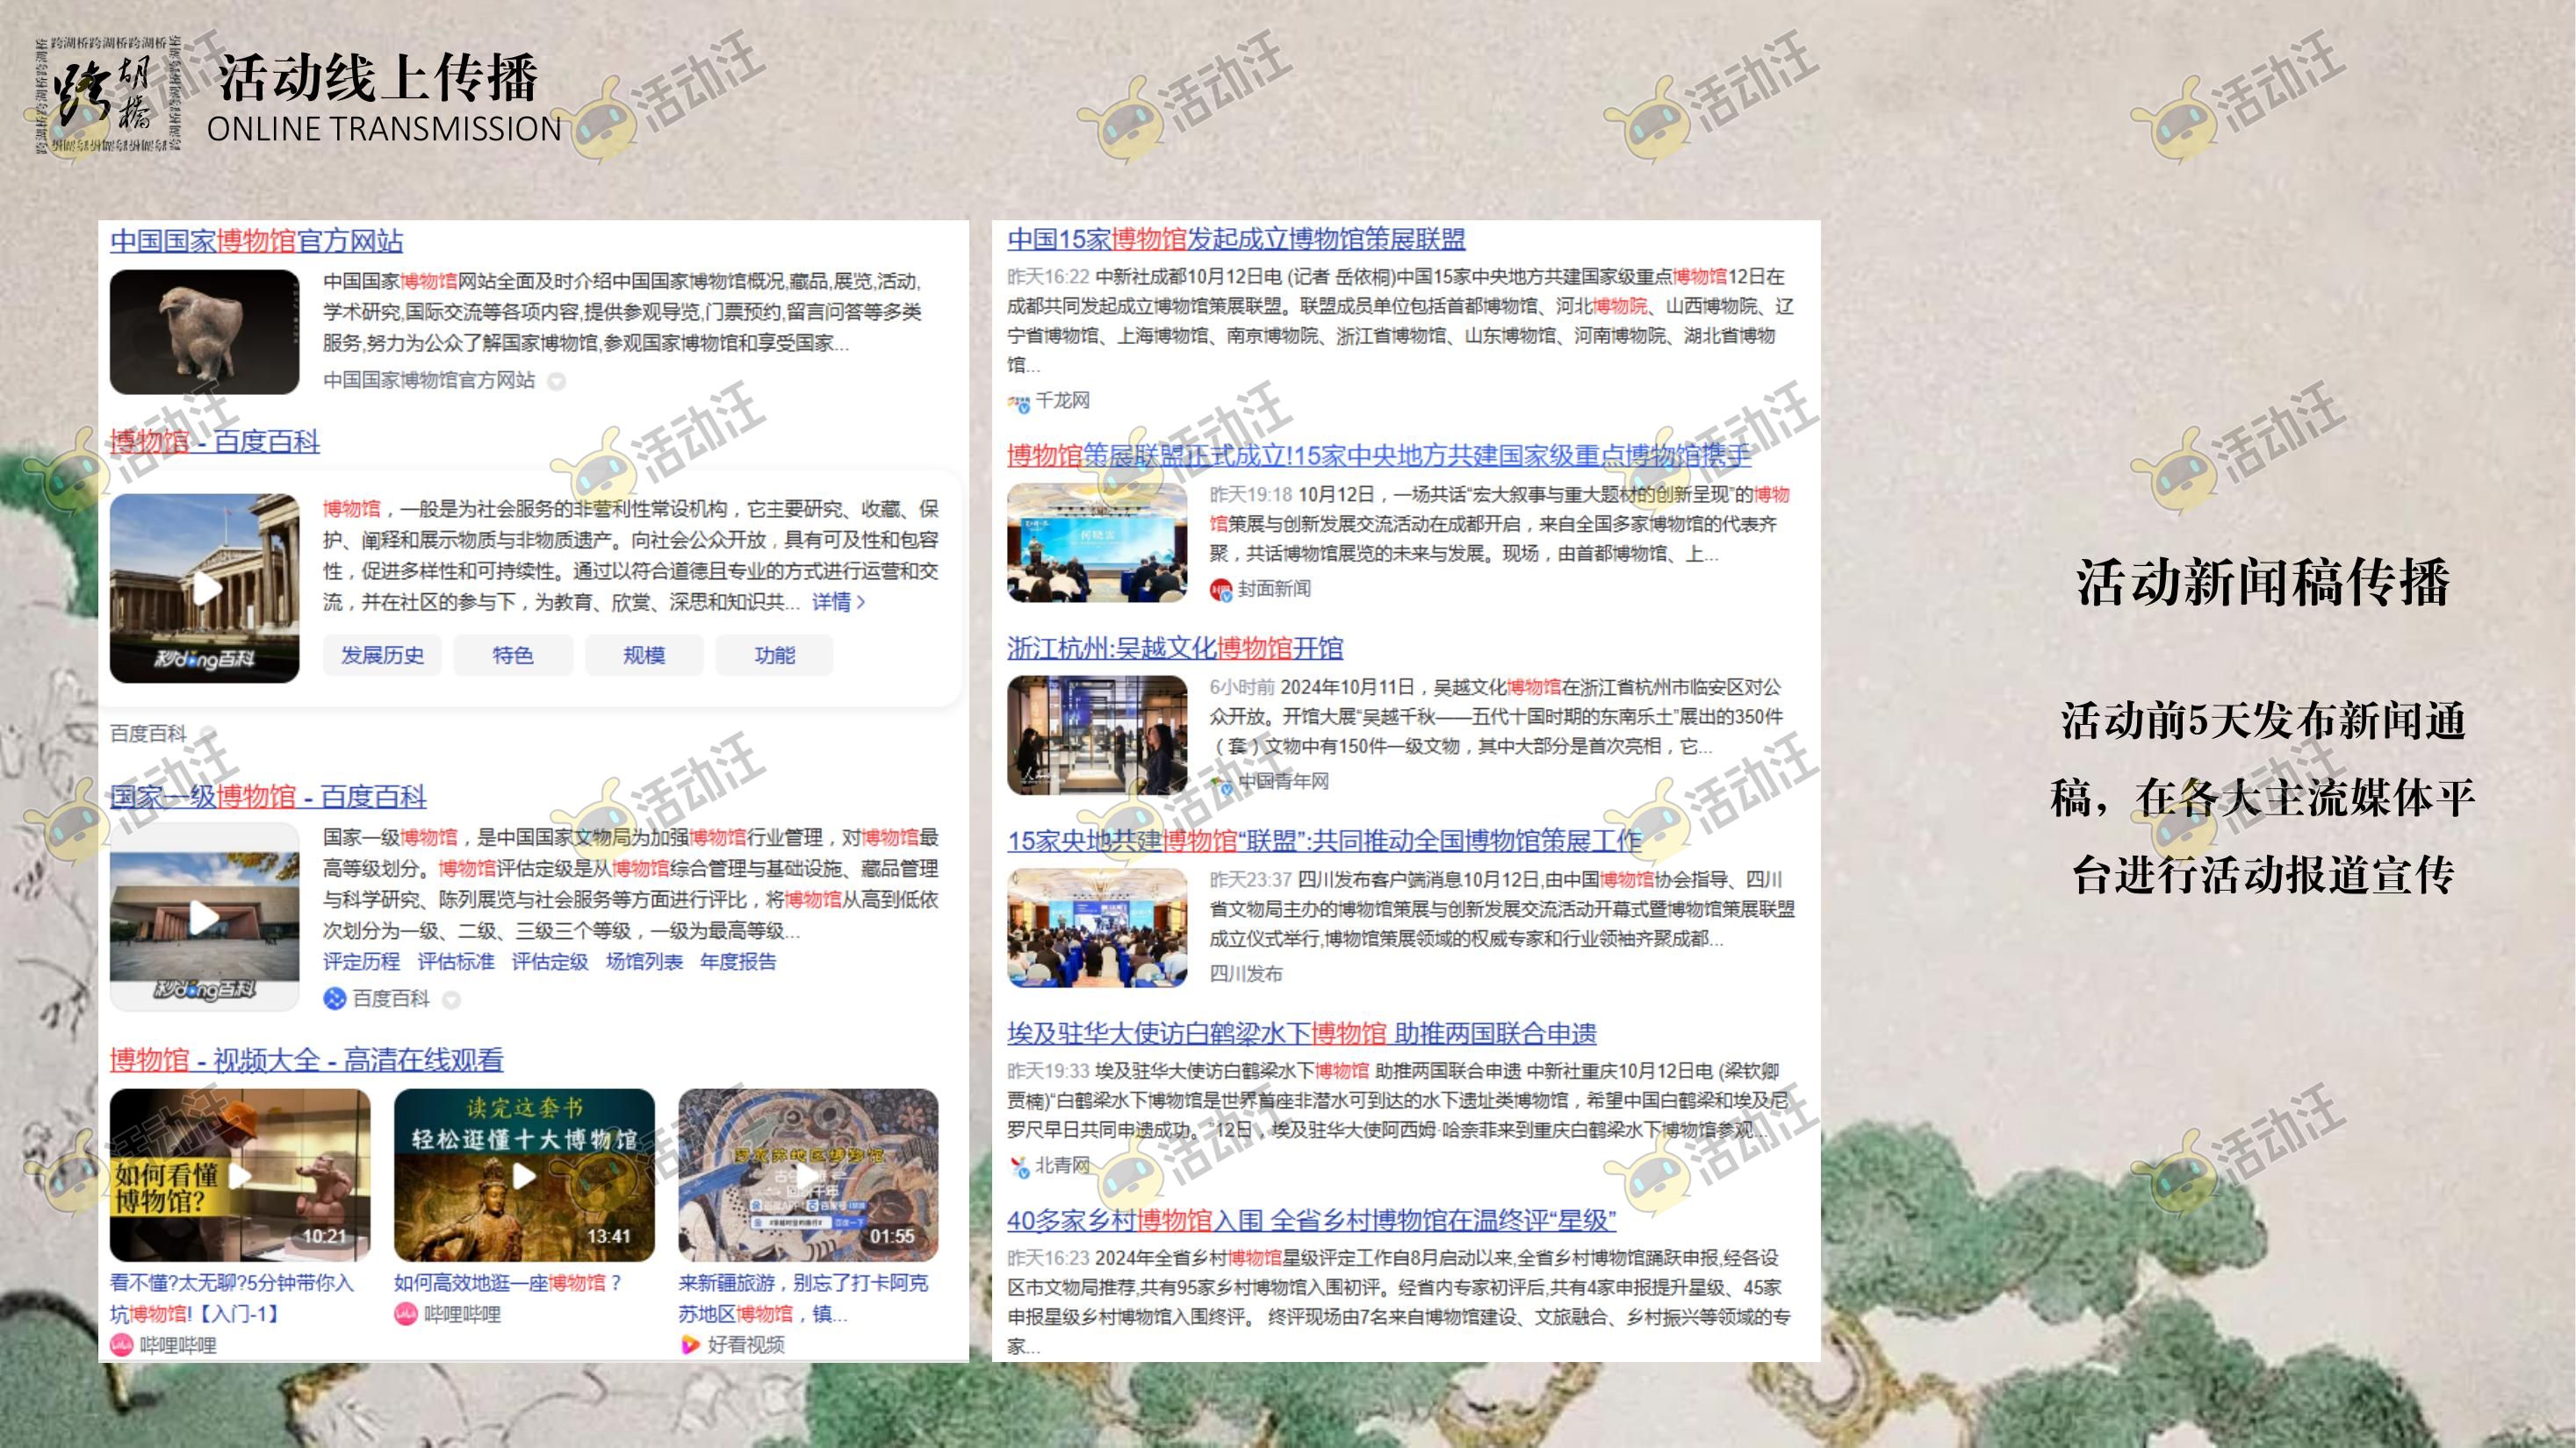Open 中国国家博物馆官方网站 result title
The height and width of the screenshot is (1448, 2576).
(256, 240)
